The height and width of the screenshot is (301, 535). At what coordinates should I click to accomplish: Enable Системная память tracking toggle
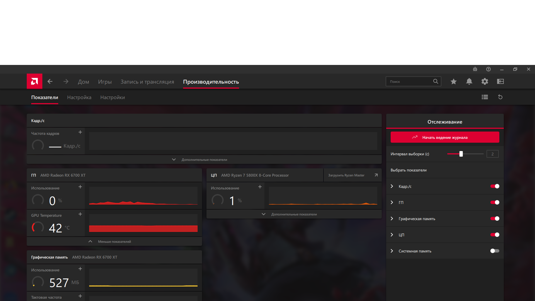tap(495, 251)
